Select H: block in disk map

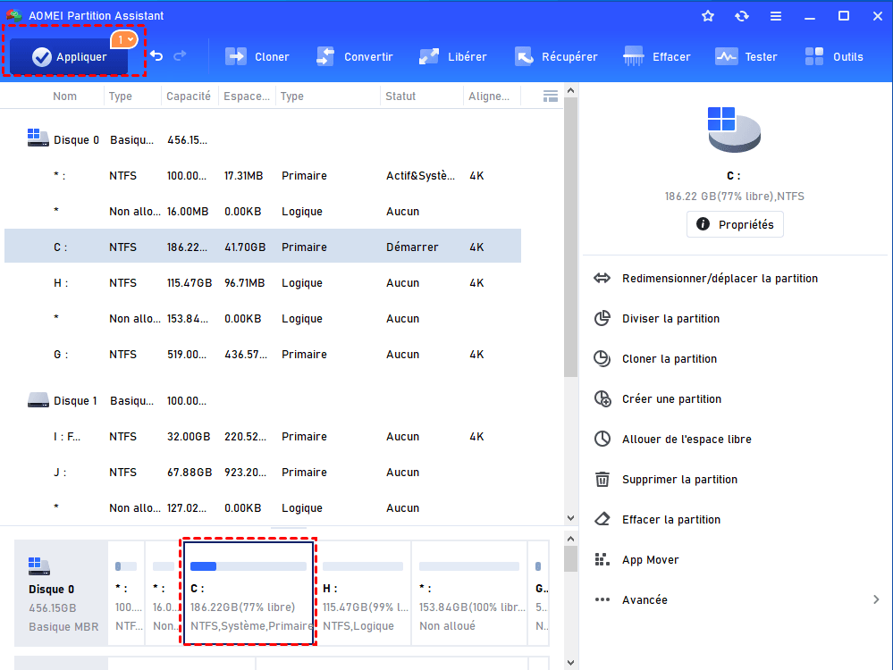pos(363,592)
